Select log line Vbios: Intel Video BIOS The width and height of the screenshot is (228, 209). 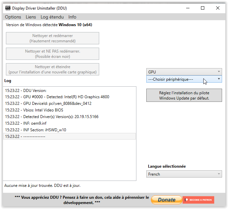(x=70, y=110)
